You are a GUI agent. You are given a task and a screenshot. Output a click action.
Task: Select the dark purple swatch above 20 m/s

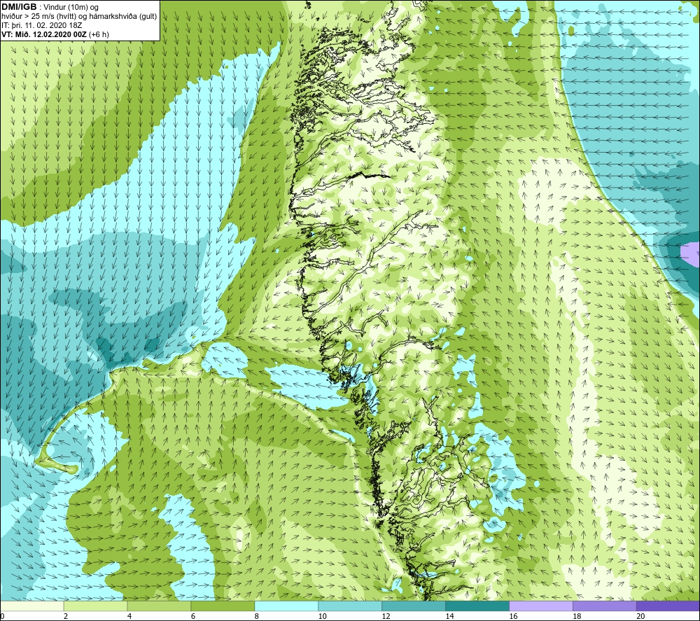(668, 606)
